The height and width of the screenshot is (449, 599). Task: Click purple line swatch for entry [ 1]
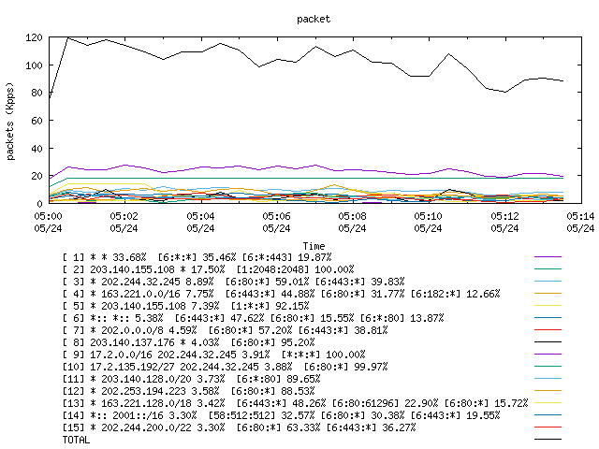[548, 257]
